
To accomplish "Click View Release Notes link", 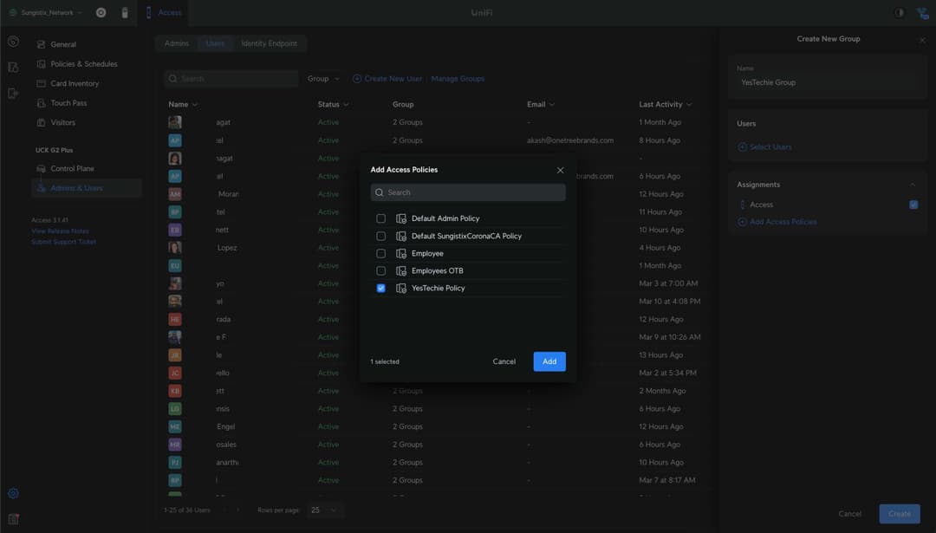I will point(60,231).
